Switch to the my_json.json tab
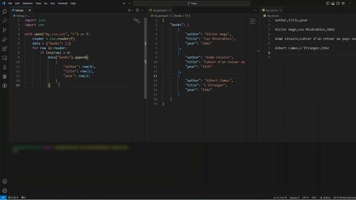Image resolution: width=356 pixels, height=200 pixels. (160, 10)
